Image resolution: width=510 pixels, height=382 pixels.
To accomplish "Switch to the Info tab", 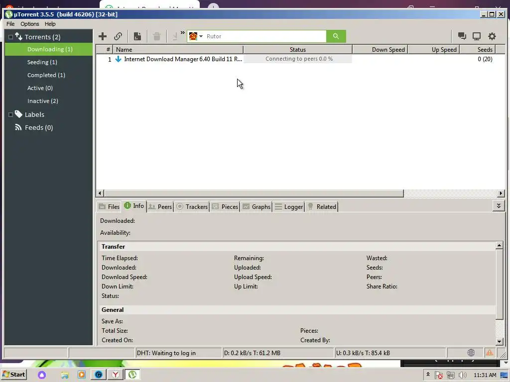I will (x=134, y=206).
